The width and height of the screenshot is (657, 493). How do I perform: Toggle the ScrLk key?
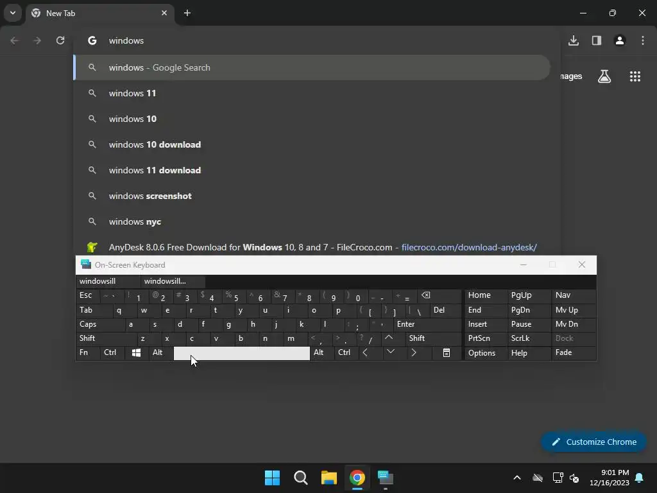[x=529, y=338]
